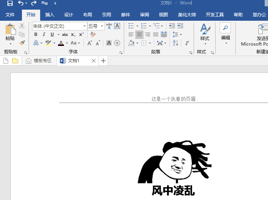Add a new document tab with plus
Screen dimensions: 268x200
tap(103, 61)
